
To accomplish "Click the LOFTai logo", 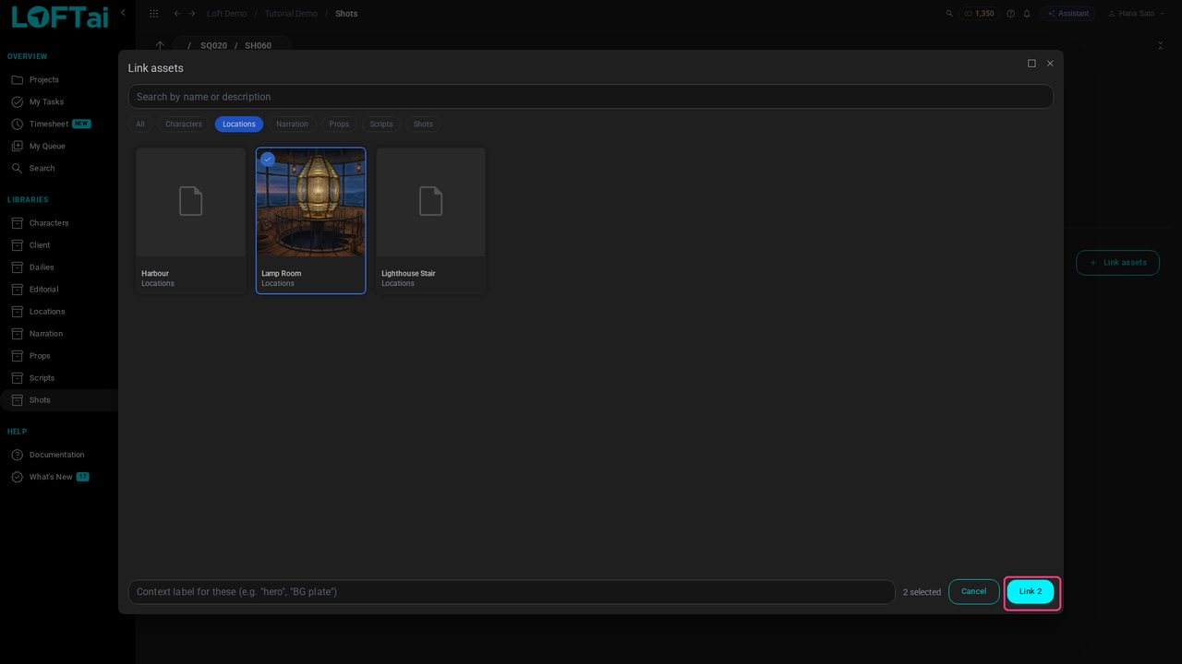I will 59,17.
